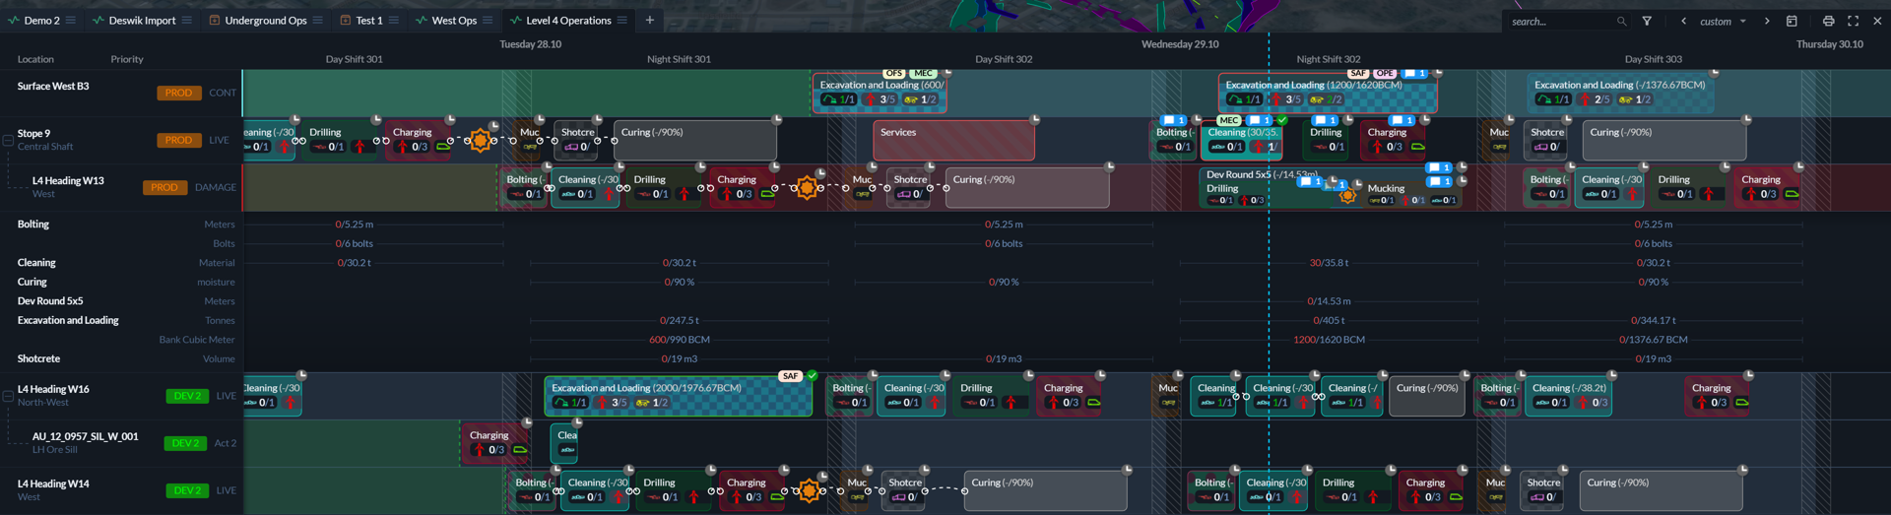Switch to Demo 2 tab
Screen dimensions: 1891x515
pyautogui.click(x=42, y=20)
